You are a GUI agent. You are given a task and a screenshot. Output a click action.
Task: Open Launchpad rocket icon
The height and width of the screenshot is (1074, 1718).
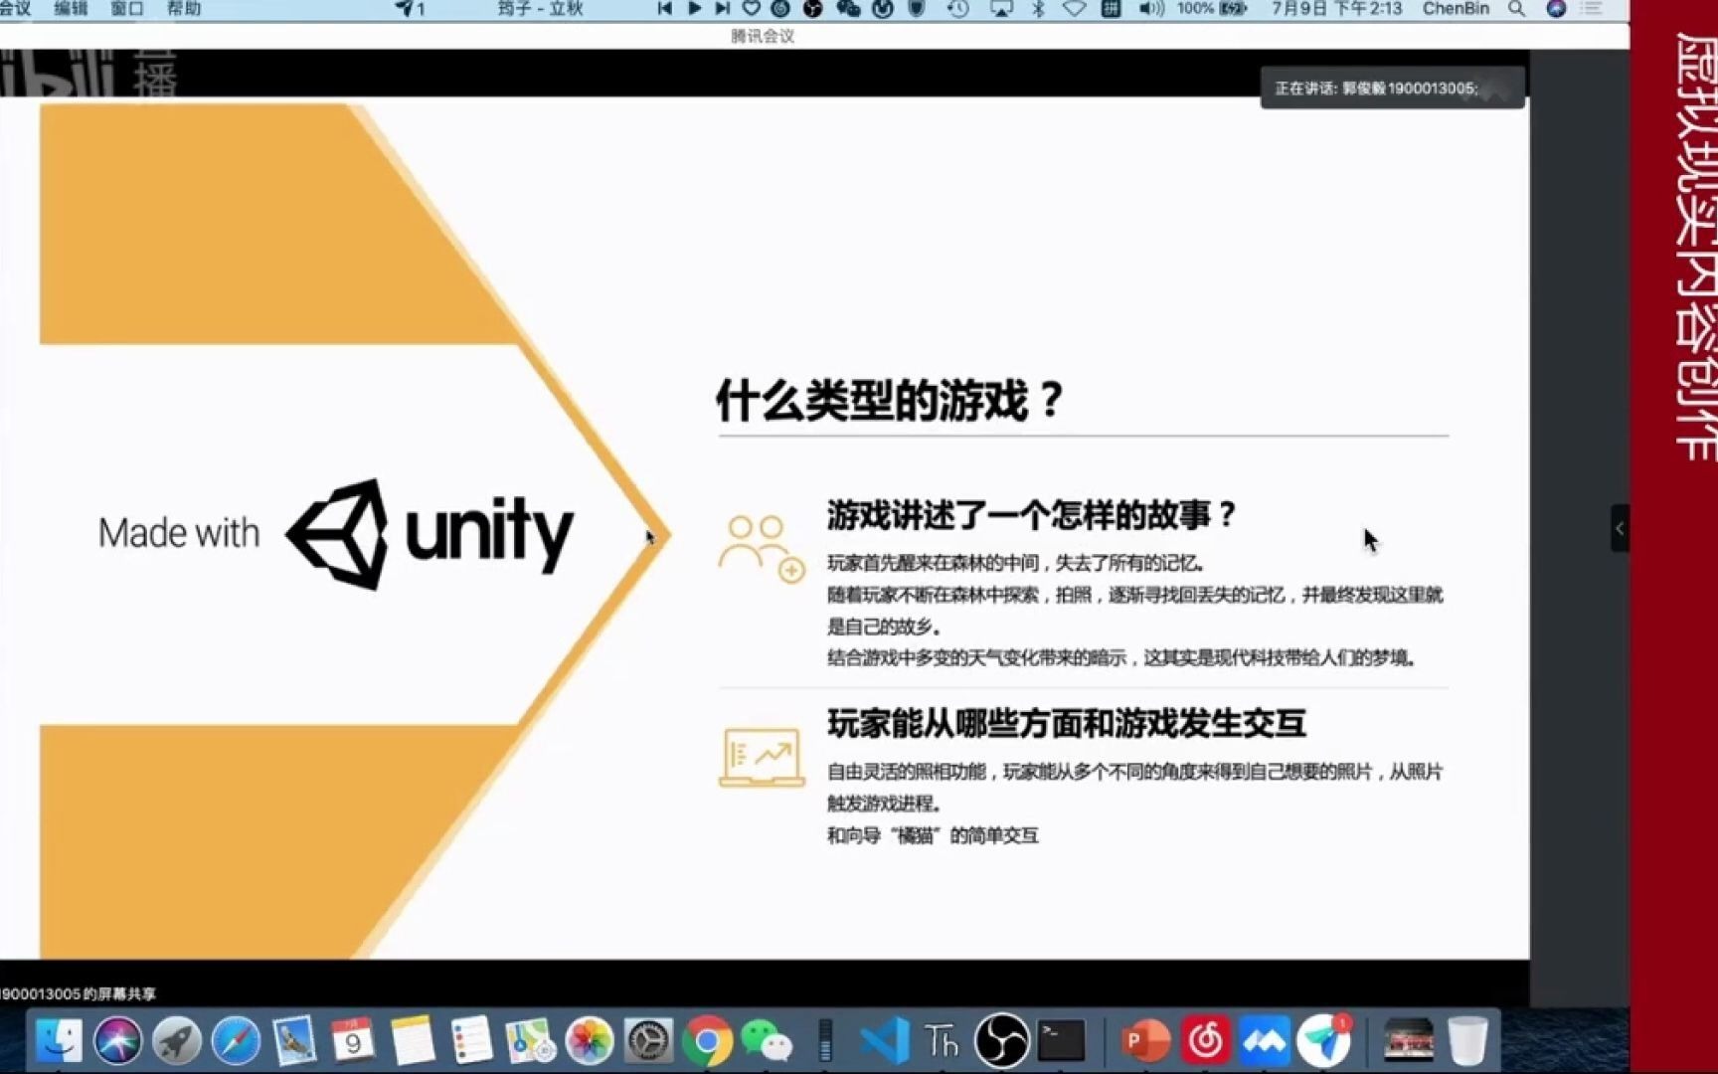tap(176, 1041)
